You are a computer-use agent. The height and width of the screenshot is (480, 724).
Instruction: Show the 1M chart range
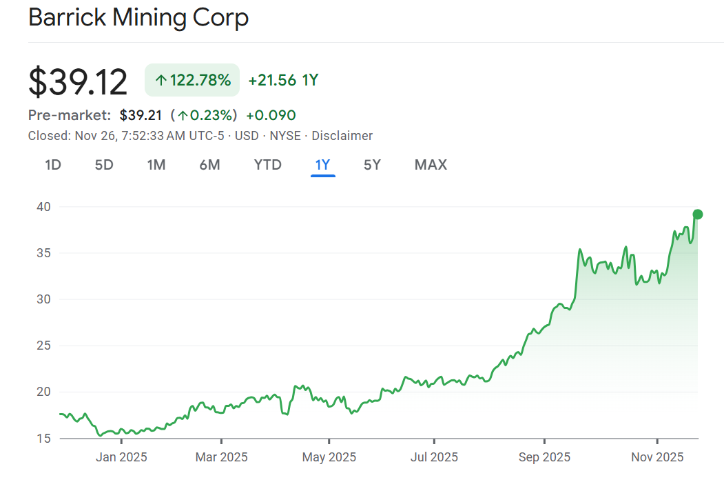(x=156, y=165)
